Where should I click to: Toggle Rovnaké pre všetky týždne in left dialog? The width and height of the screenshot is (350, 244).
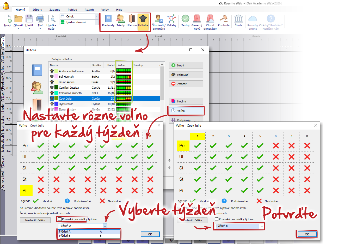coord(60,219)
